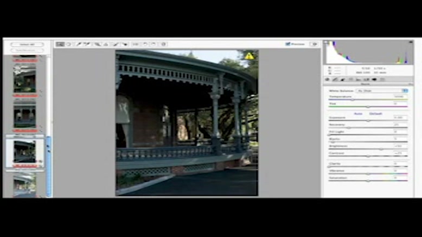Click the Recovery slider handle
This screenshot has width=422, height=237.
349,128
